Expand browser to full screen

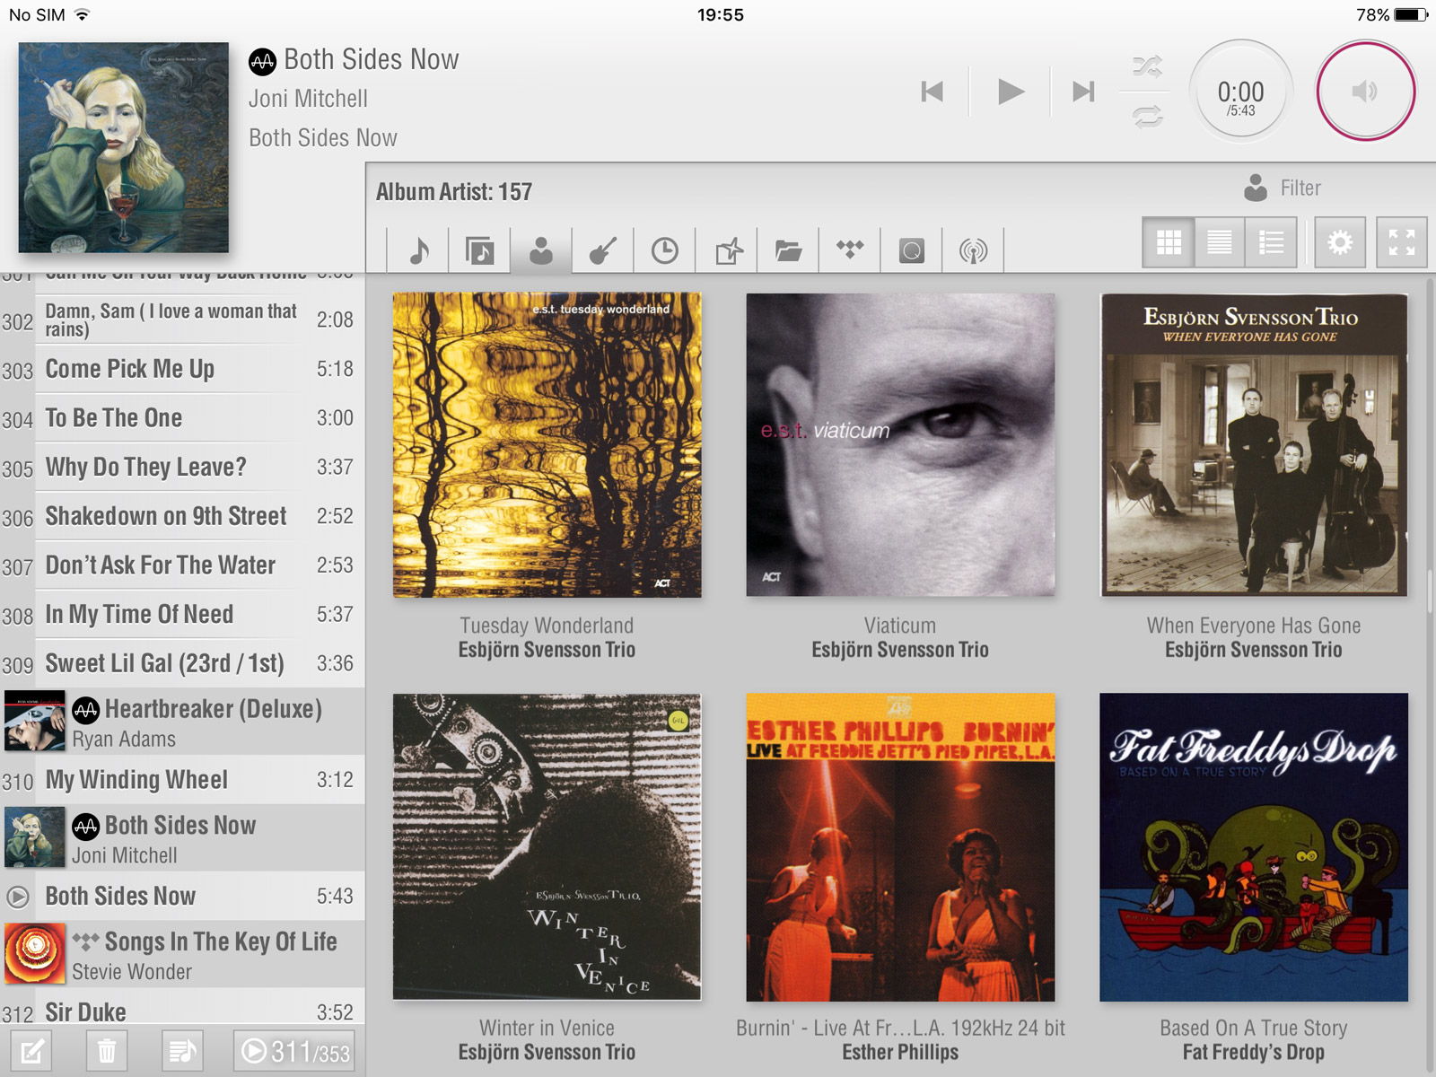[x=1401, y=242]
